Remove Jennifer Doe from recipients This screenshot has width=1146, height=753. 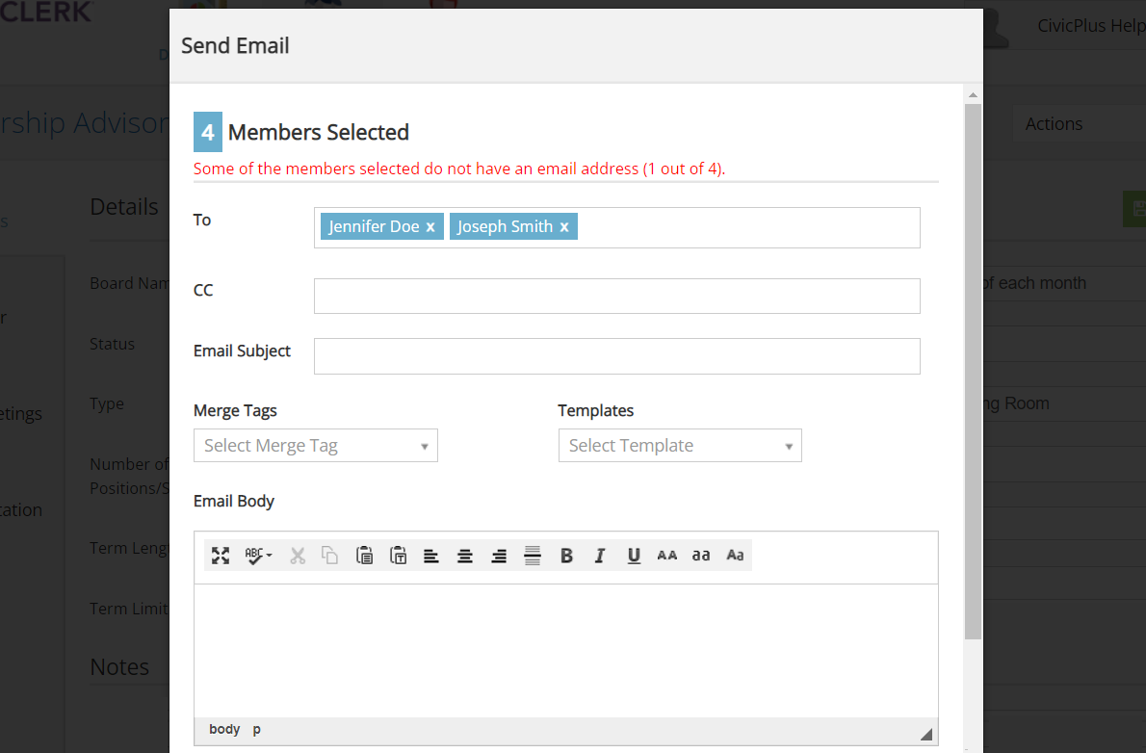430,227
